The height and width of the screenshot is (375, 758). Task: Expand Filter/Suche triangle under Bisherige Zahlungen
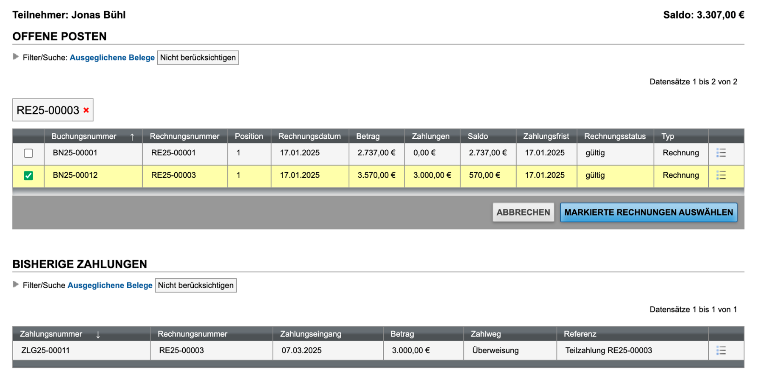16,285
